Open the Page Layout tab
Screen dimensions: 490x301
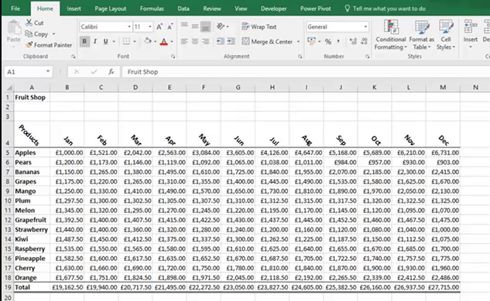pos(111,8)
